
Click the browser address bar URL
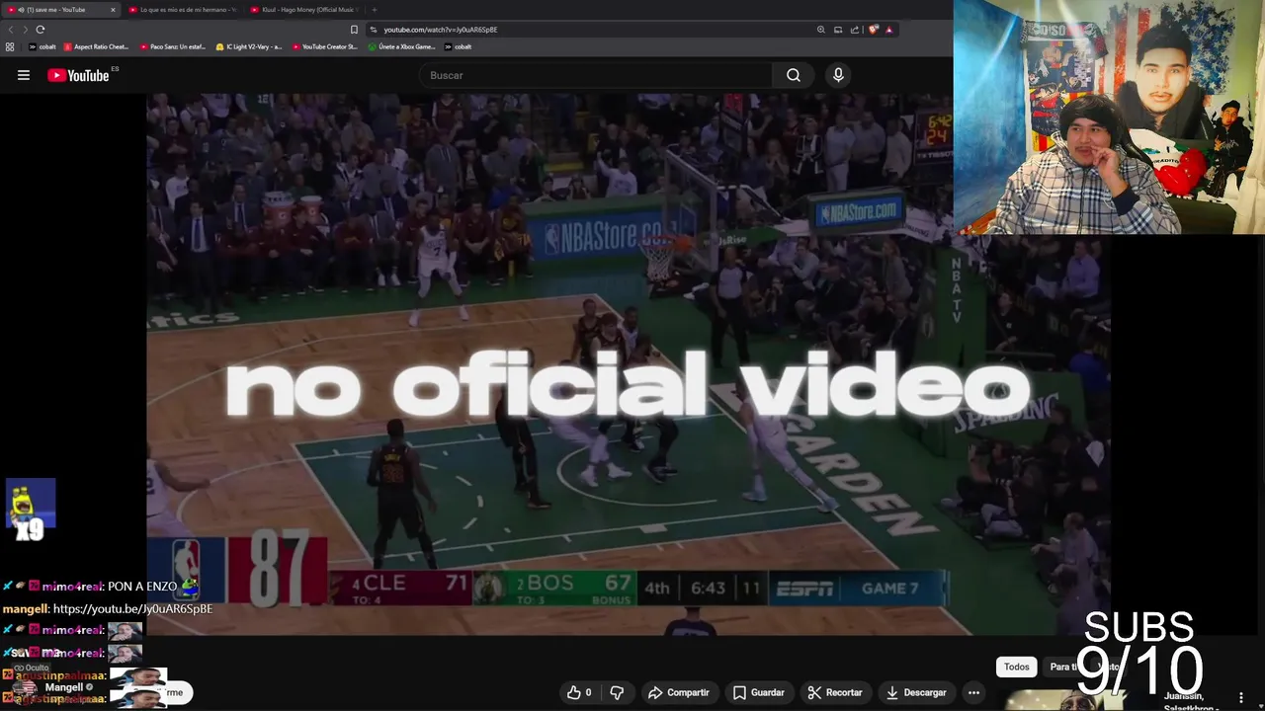[441, 30]
